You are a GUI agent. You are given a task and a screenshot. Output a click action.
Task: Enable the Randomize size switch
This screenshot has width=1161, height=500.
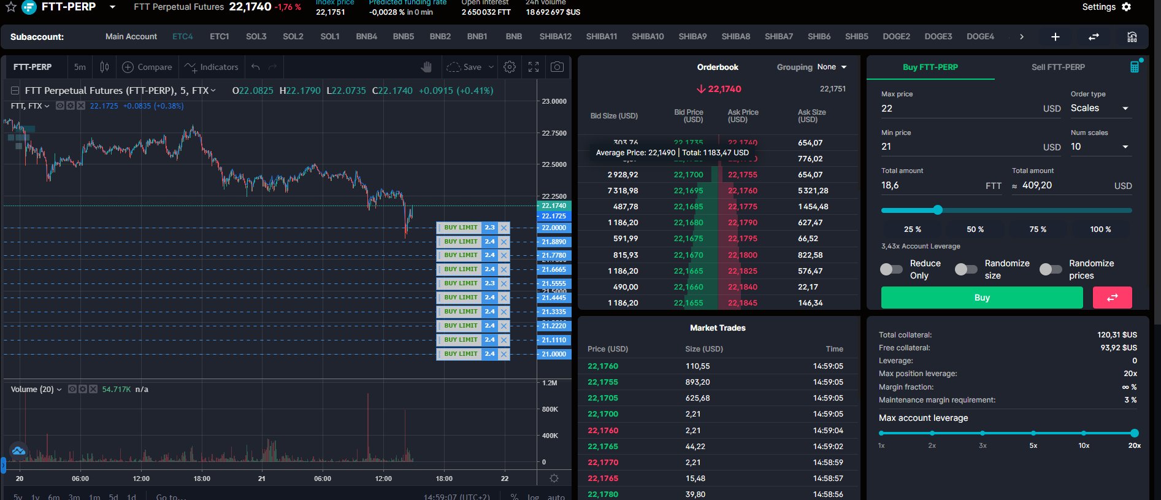click(x=966, y=269)
